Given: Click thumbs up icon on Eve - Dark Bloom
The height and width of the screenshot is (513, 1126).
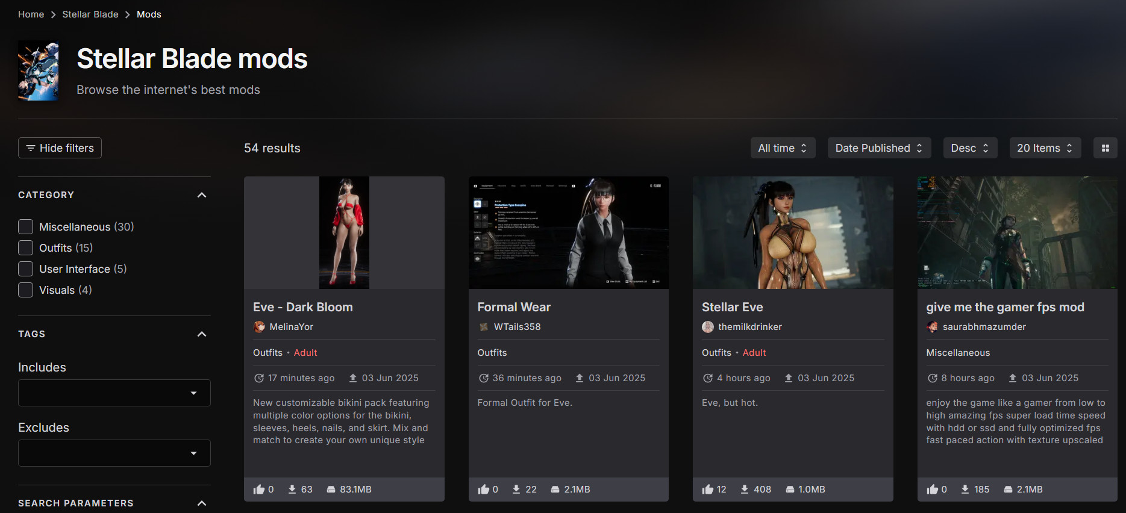Looking at the screenshot, I should [x=259, y=490].
